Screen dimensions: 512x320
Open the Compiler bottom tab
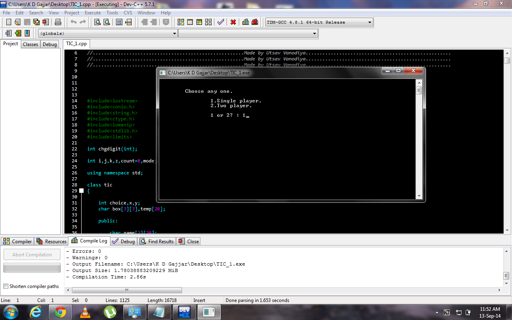[18, 241]
